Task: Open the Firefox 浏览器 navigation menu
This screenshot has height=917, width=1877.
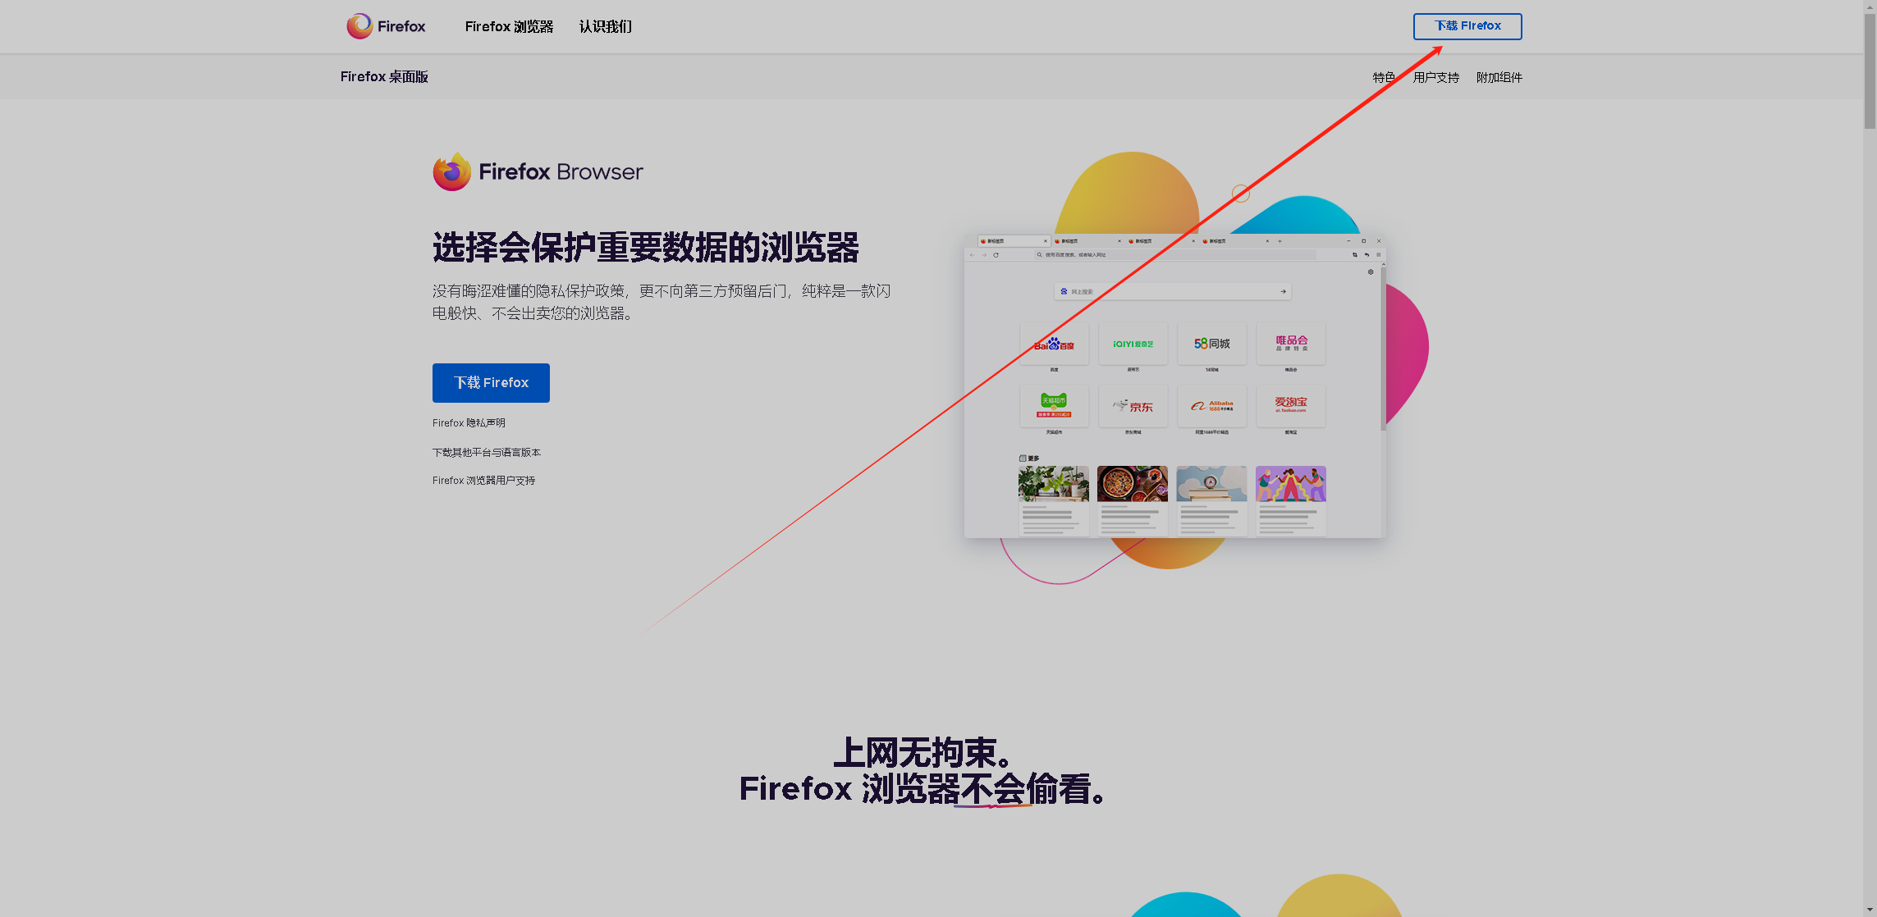Action: (x=509, y=26)
